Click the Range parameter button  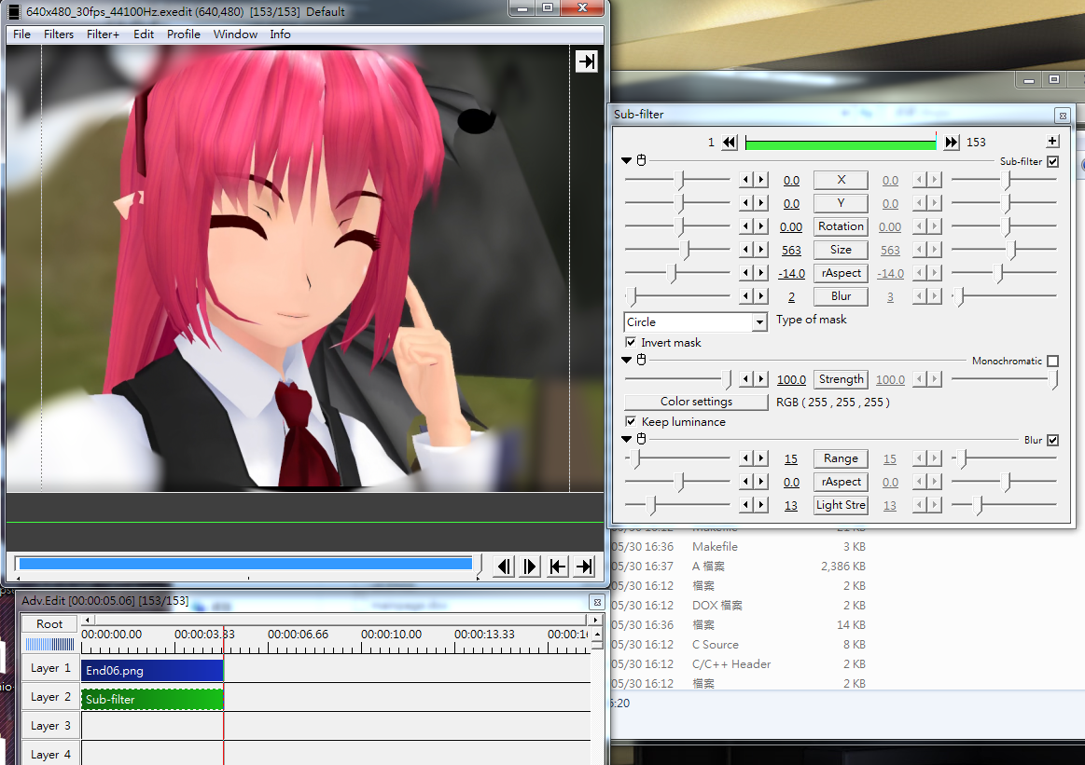point(841,458)
